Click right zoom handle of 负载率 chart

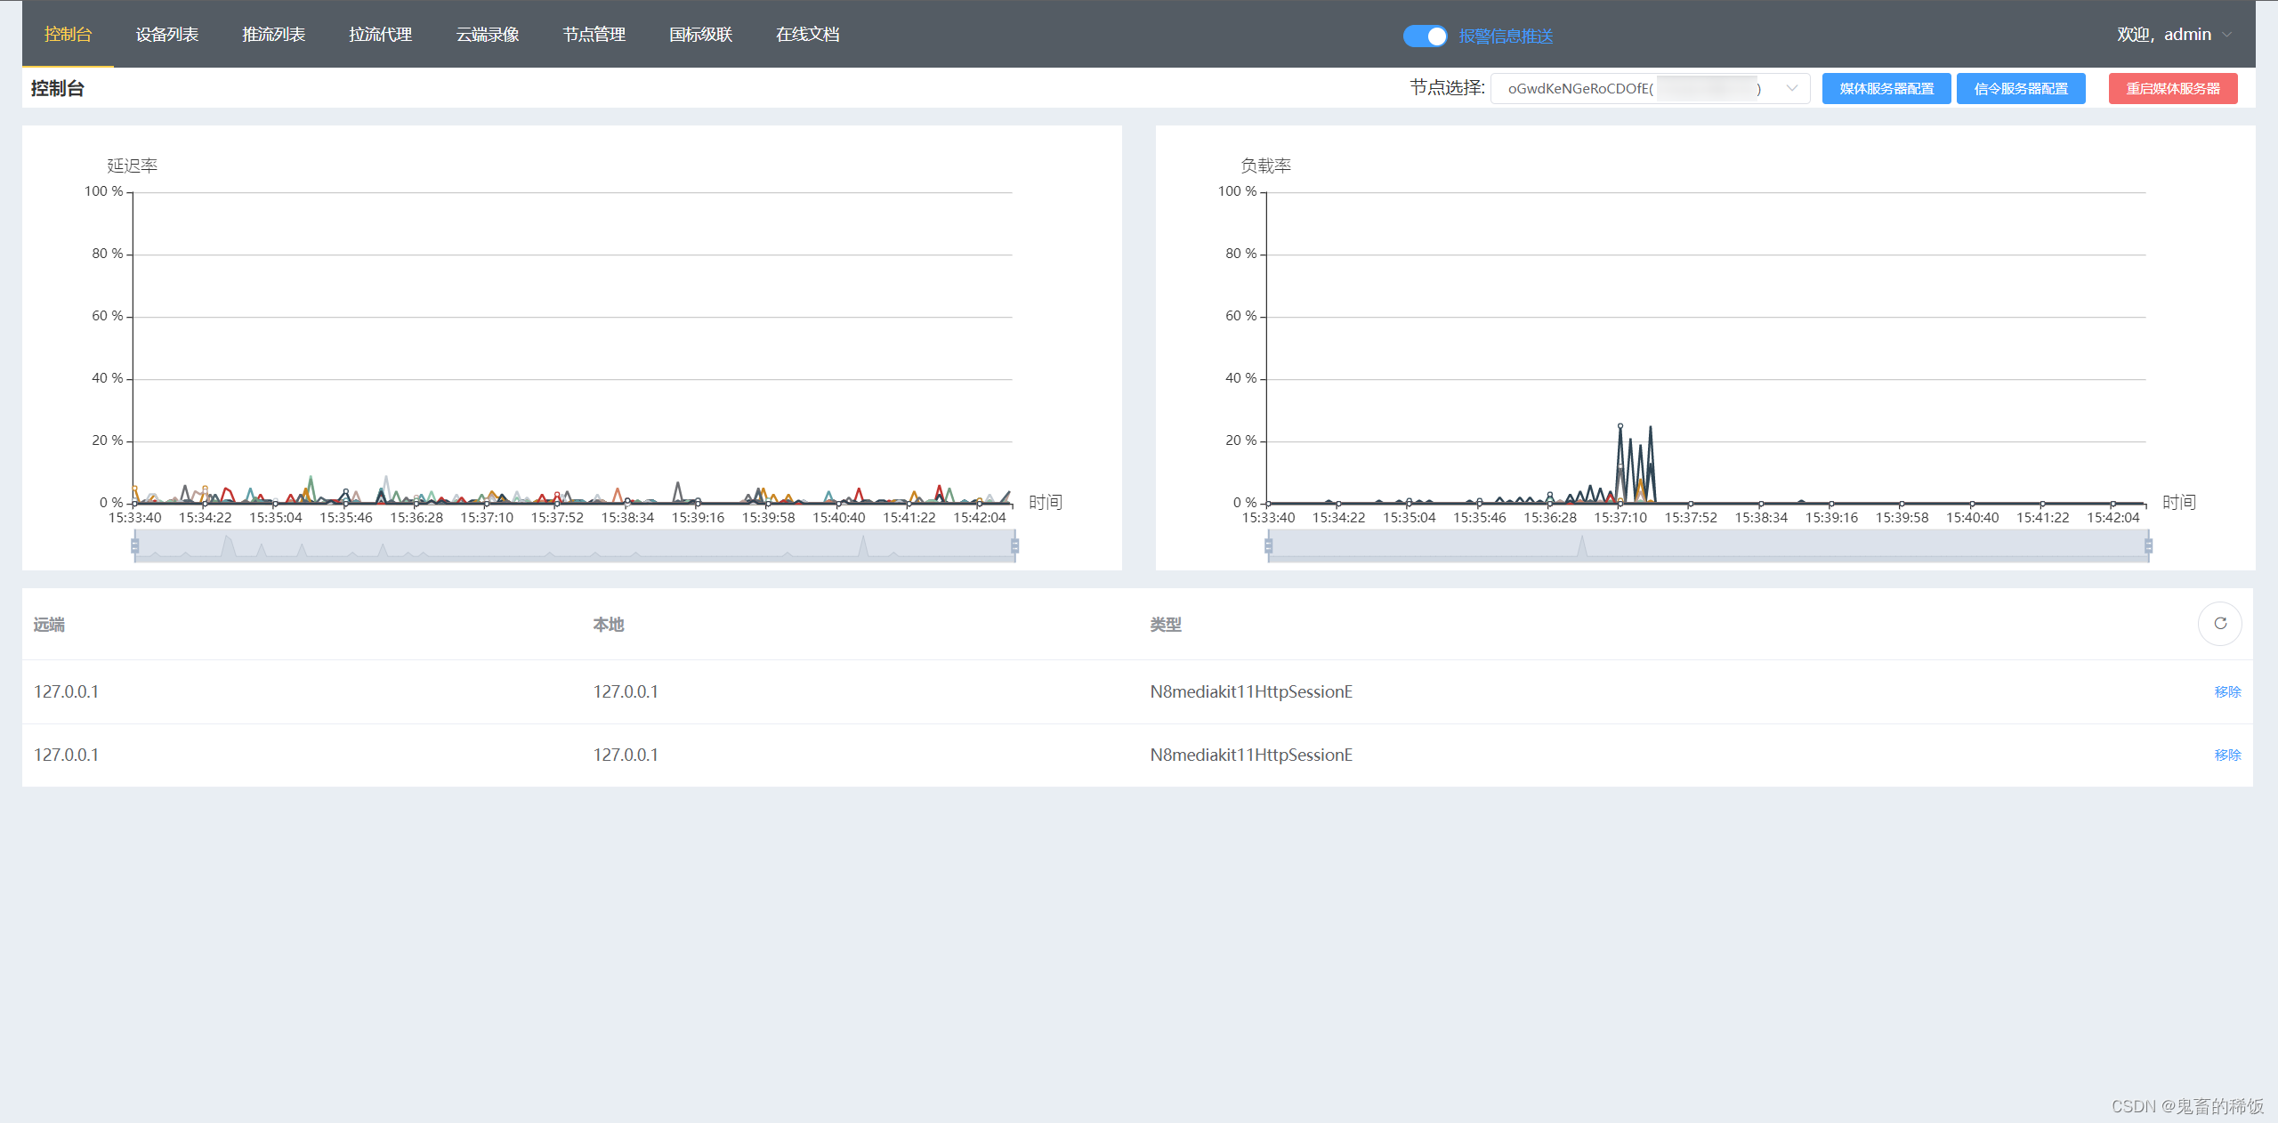[x=2148, y=545]
